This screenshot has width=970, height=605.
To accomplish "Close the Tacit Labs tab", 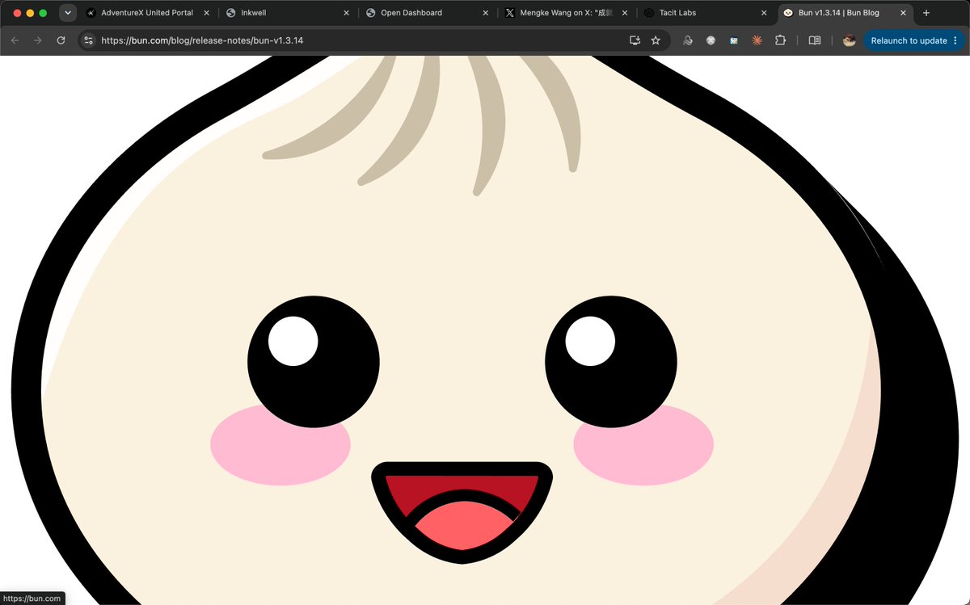I will pyautogui.click(x=764, y=13).
